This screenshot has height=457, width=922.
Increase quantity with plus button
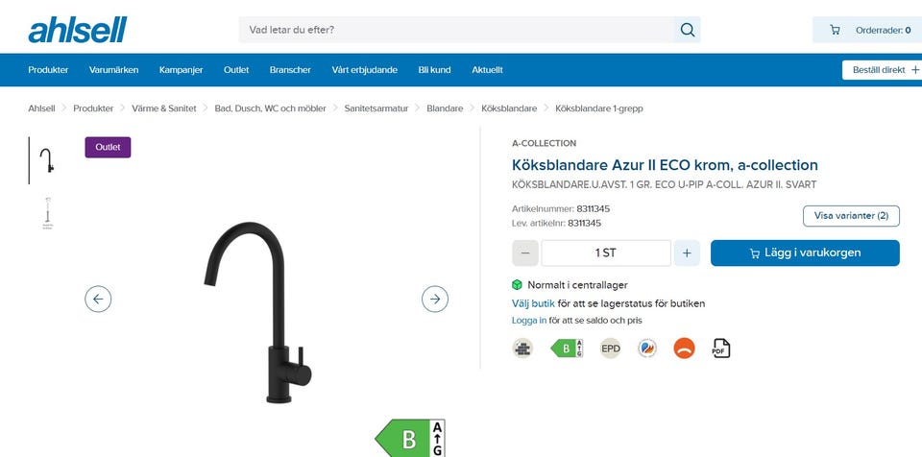coord(687,253)
